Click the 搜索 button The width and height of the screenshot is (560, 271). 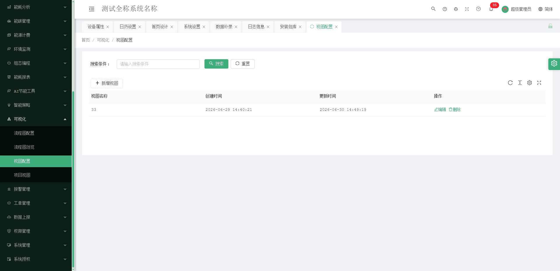click(216, 64)
